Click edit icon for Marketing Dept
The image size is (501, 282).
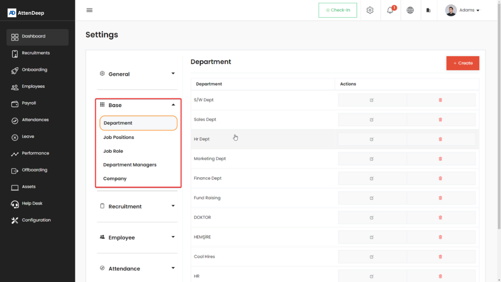click(372, 159)
